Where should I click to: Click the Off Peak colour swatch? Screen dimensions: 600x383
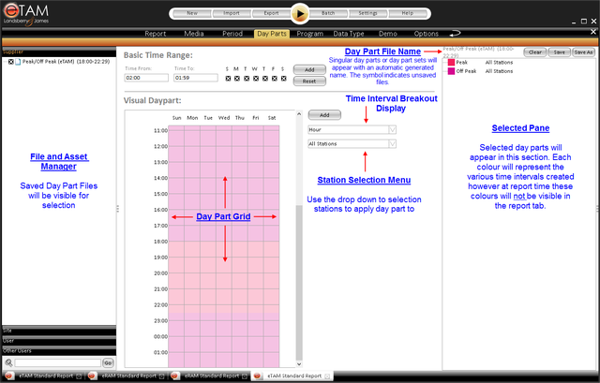click(x=451, y=71)
